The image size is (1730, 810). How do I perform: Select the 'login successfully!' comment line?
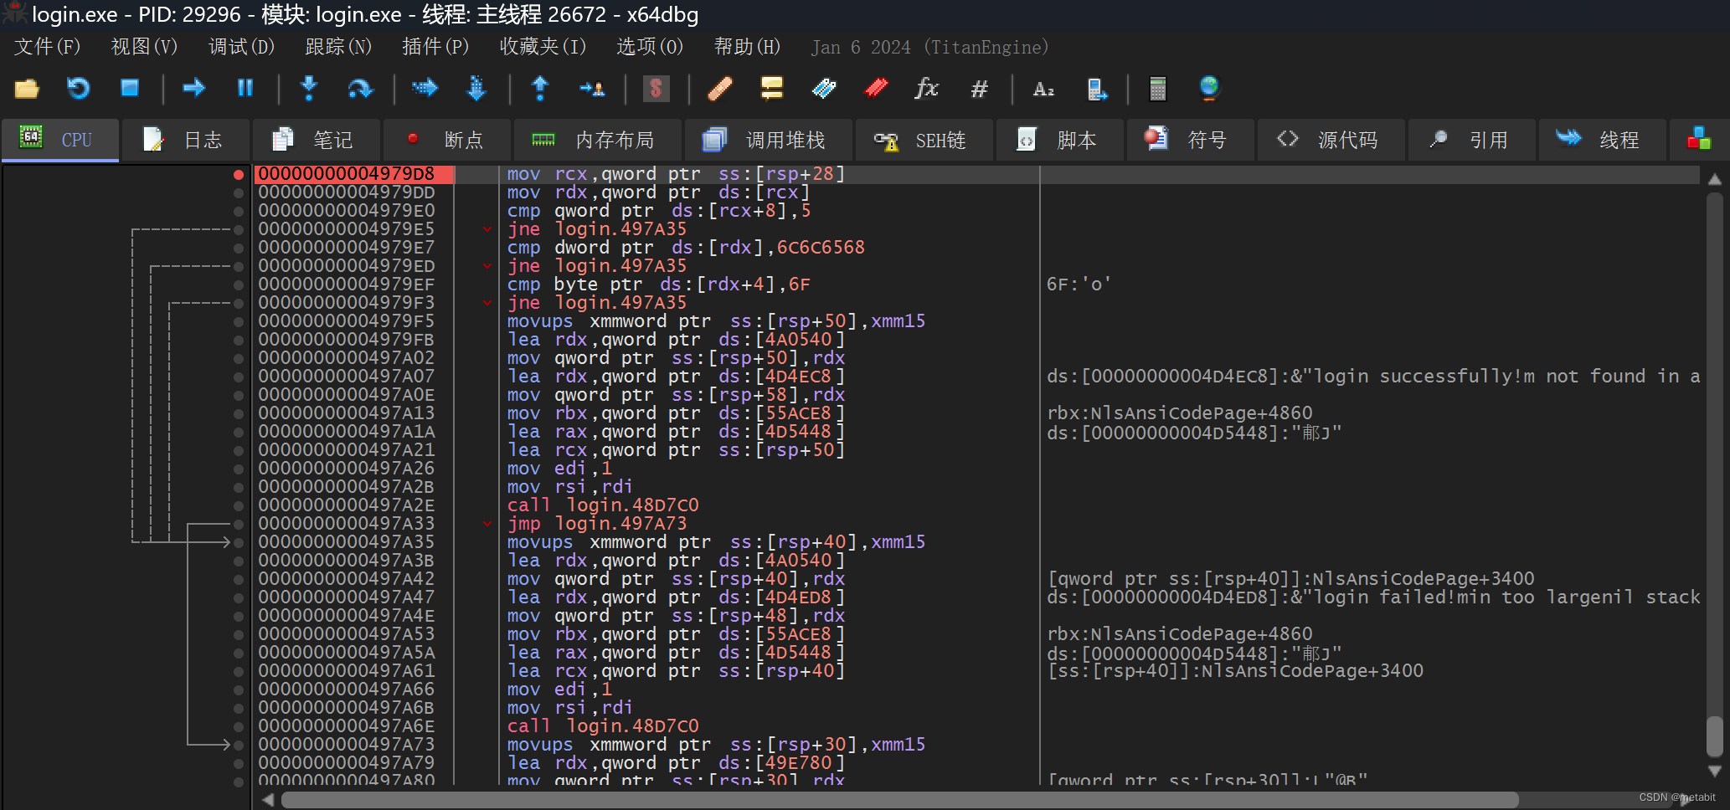click(x=1373, y=377)
